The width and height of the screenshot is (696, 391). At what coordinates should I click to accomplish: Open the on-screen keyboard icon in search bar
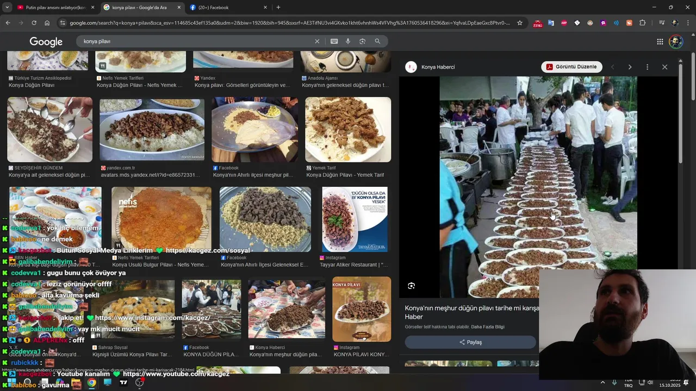[334, 41]
